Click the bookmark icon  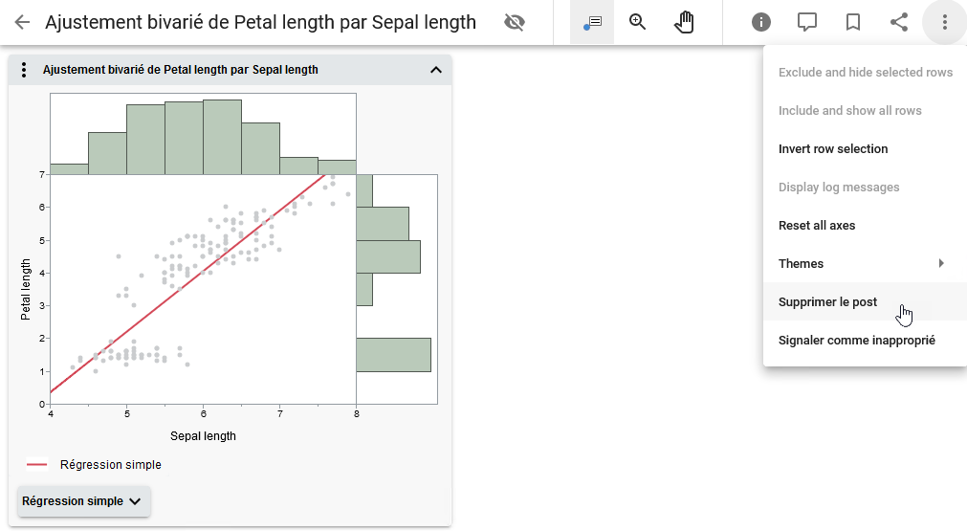(x=853, y=22)
